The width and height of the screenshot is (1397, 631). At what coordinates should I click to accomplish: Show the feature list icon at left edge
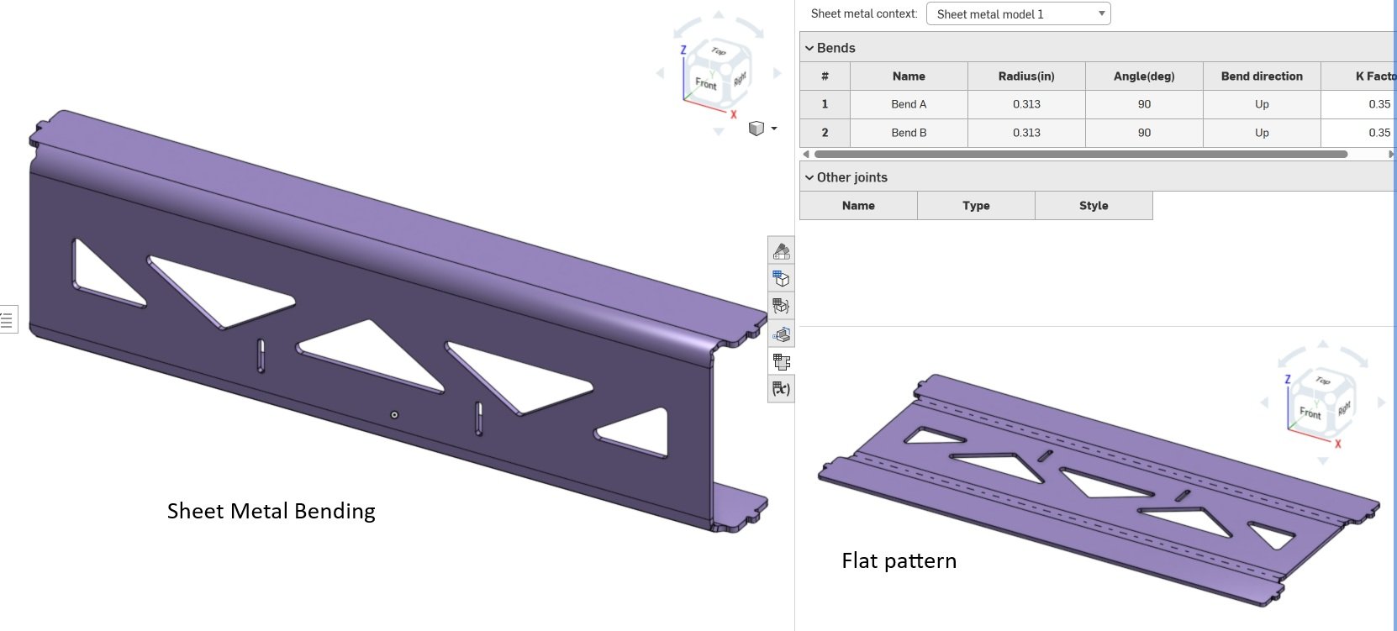click(x=8, y=319)
